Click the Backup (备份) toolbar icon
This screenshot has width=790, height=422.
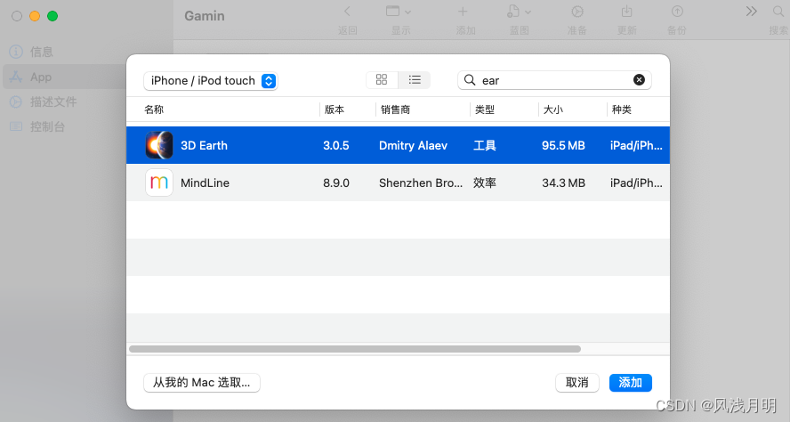pos(677,12)
